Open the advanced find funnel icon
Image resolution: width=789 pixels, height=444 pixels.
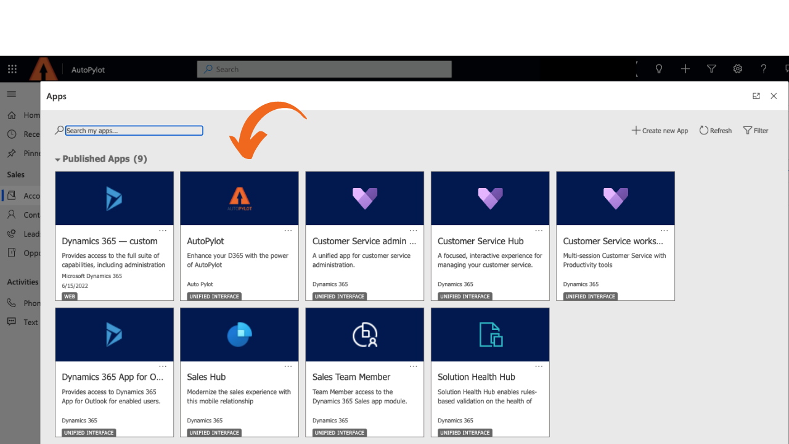[711, 69]
